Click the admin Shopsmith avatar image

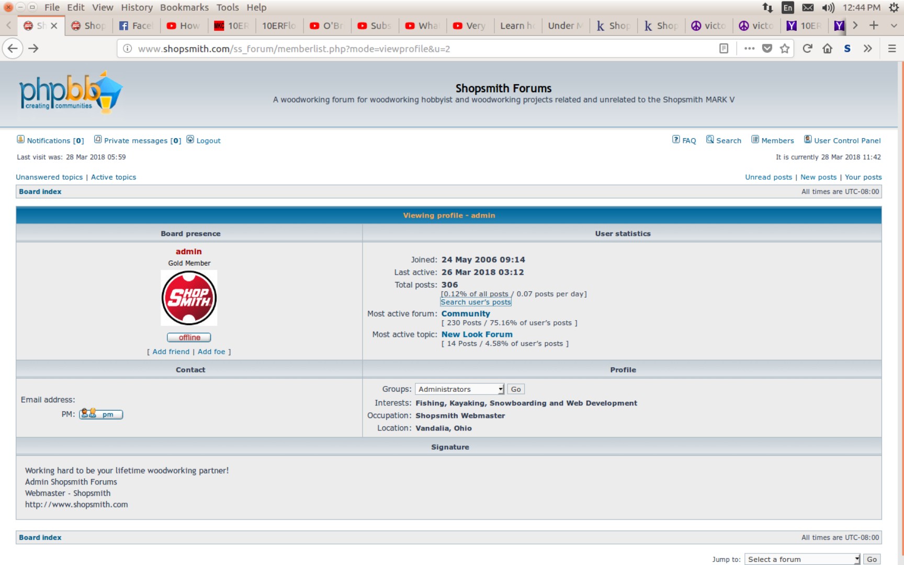point(189,298)
